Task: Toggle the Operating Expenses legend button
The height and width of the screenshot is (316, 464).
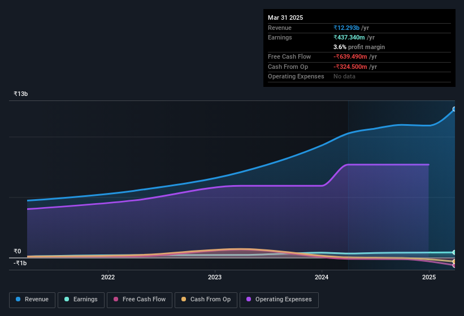Action: 279,300
